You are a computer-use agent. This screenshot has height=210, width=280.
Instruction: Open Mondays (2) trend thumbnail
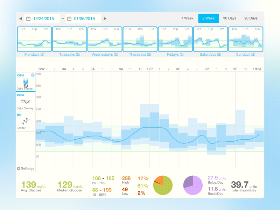34,39
